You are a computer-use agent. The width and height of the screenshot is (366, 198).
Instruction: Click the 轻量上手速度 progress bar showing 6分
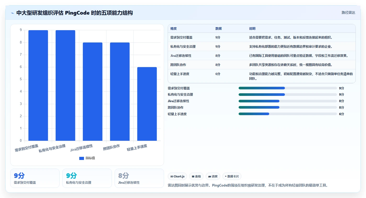point(288,114)
